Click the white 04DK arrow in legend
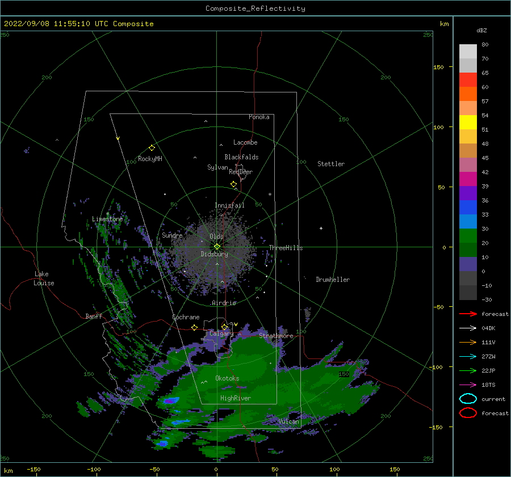This screenshot has height=477, width=511. (468, 328)
